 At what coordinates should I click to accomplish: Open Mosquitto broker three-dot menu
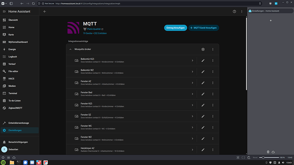(213, 49)
